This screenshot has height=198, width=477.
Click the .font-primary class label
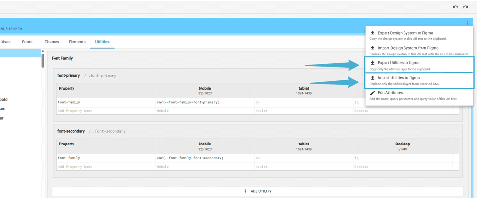click(102, 76)
